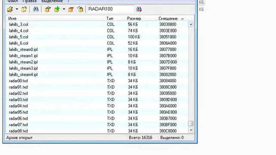The height and width of the screenshot is (155, 276).
Task: Click the Extract files toolbar icon
Action: (x=47, y=9)
